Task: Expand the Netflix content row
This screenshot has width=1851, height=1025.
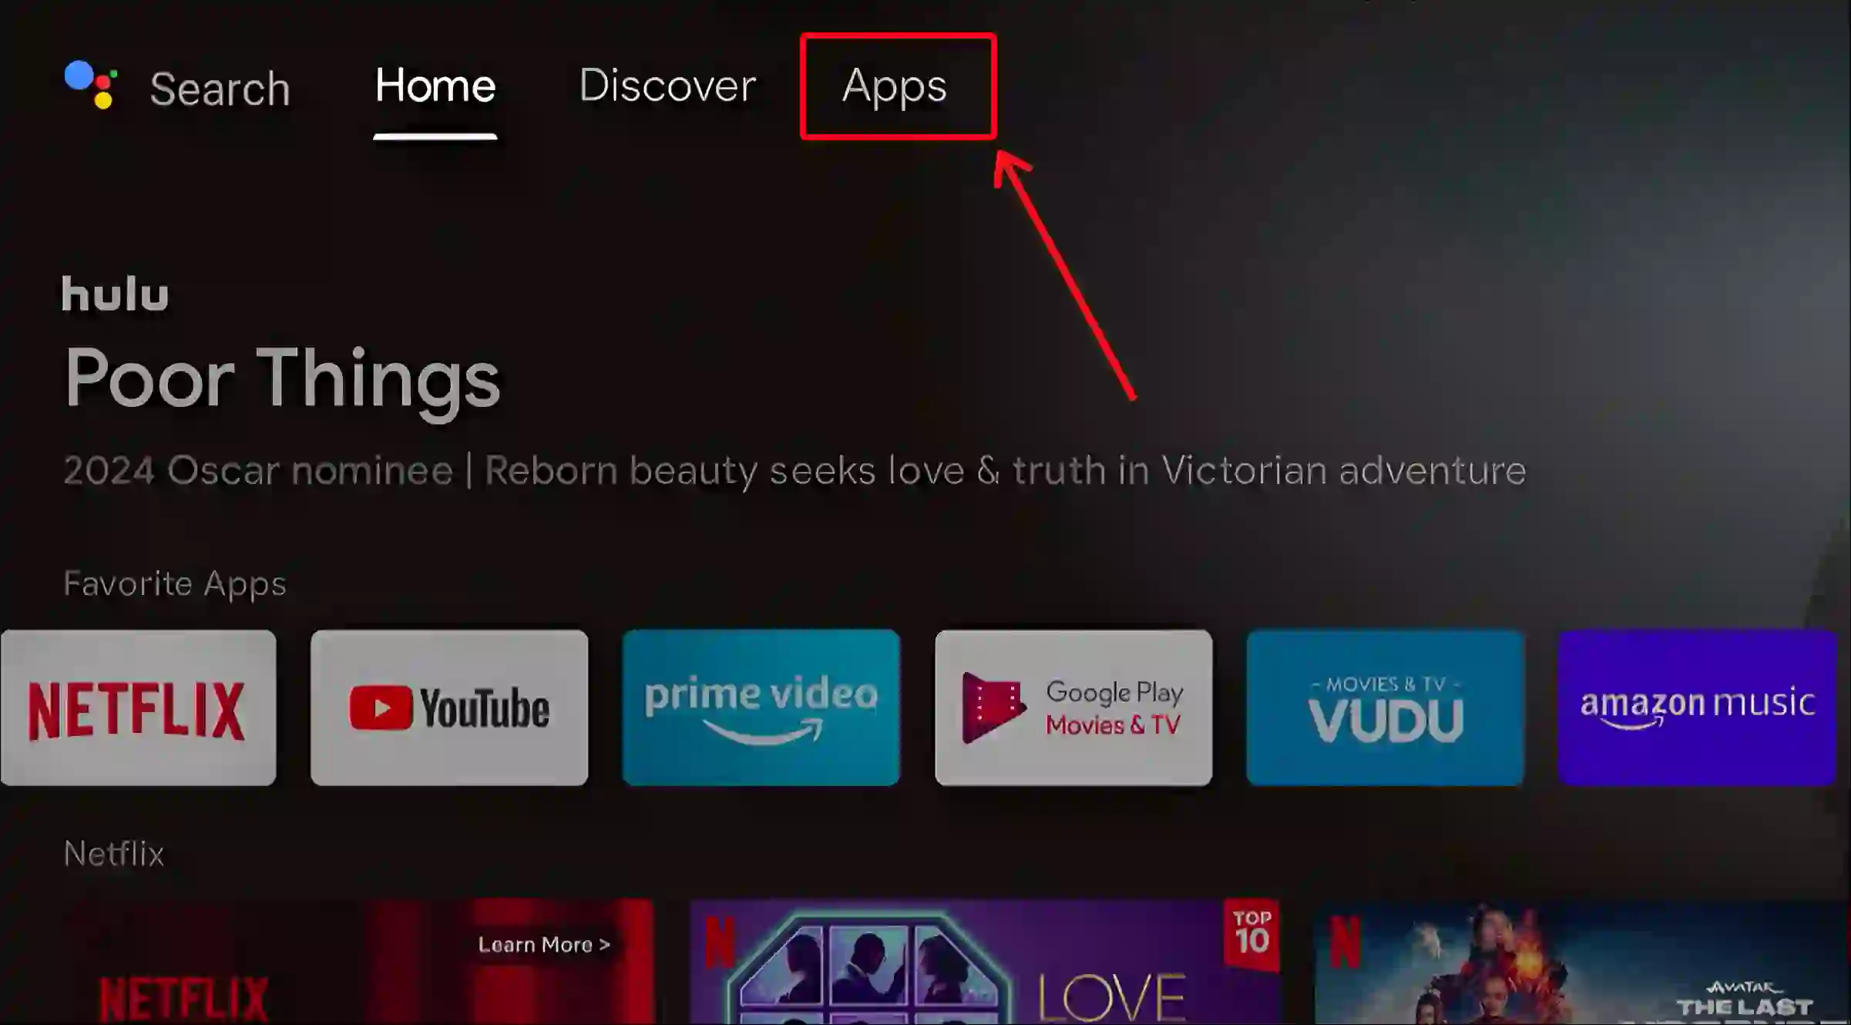Action: (x=113, y=853)
